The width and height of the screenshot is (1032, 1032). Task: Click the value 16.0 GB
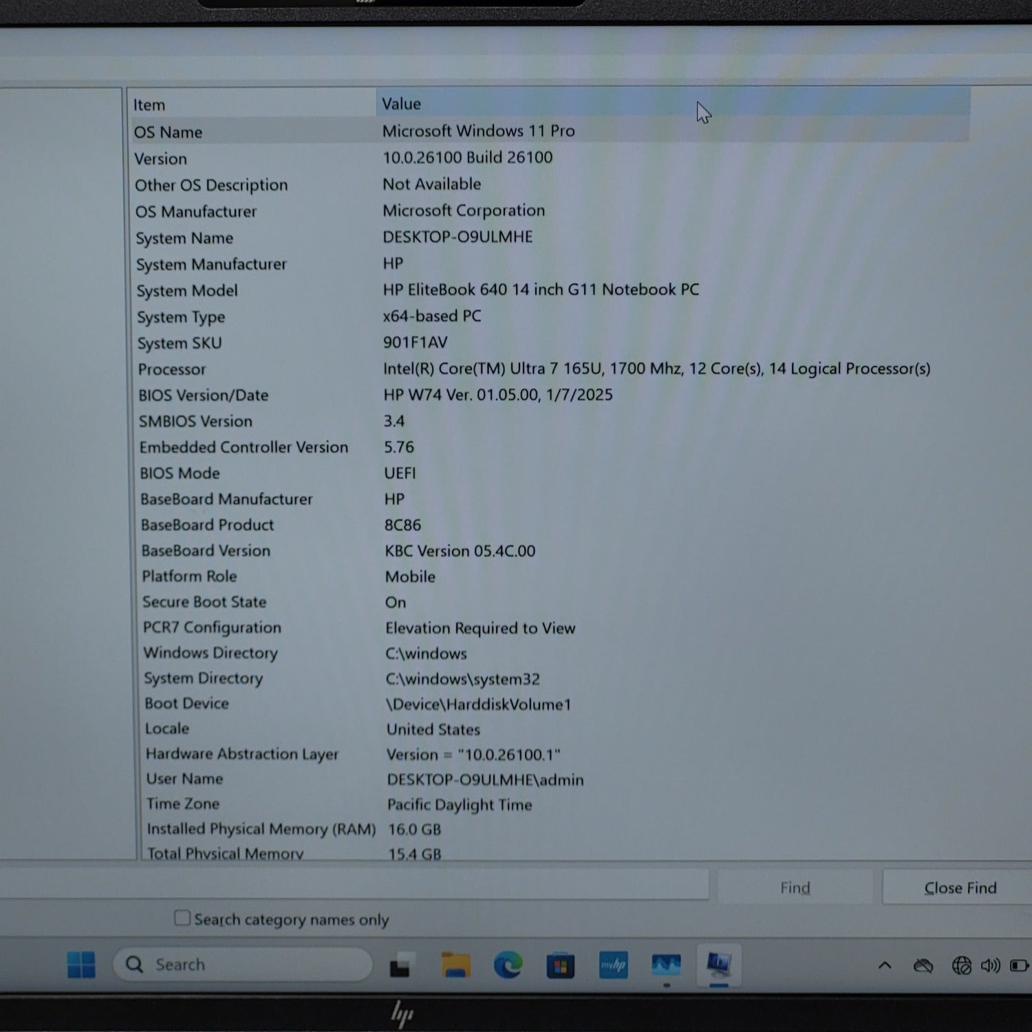pyautogui.click(x=414, y=830)
